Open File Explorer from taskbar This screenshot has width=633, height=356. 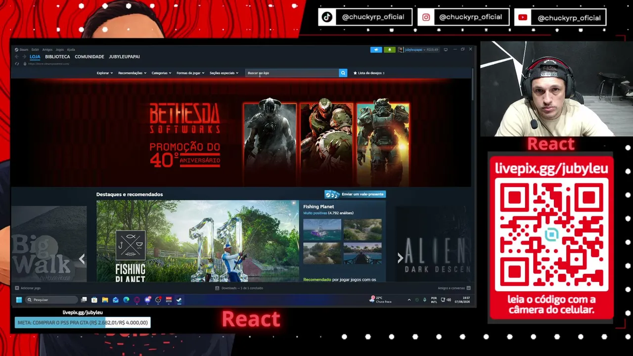coord(105,300)
